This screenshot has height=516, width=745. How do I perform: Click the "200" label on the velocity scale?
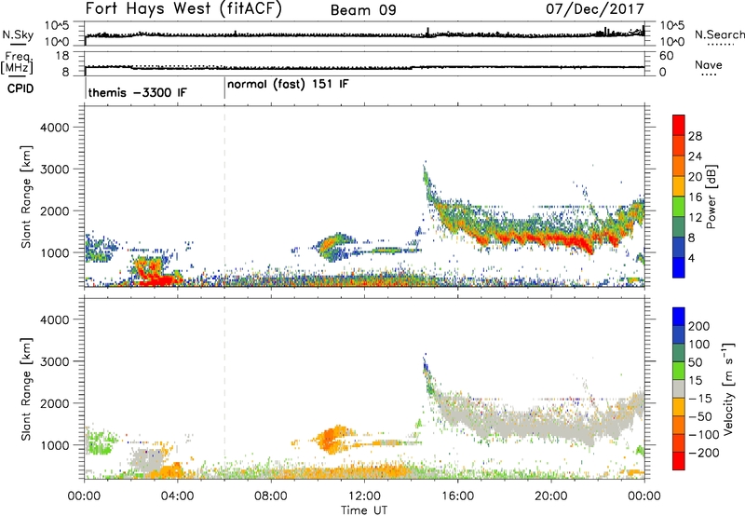(x=699, y=326)
